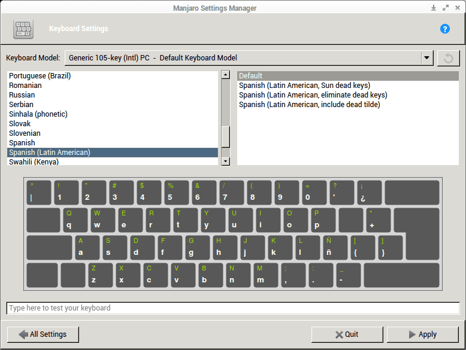Select Serbian in the layout list
466x350 pixels.
click(x=113, y=105)
